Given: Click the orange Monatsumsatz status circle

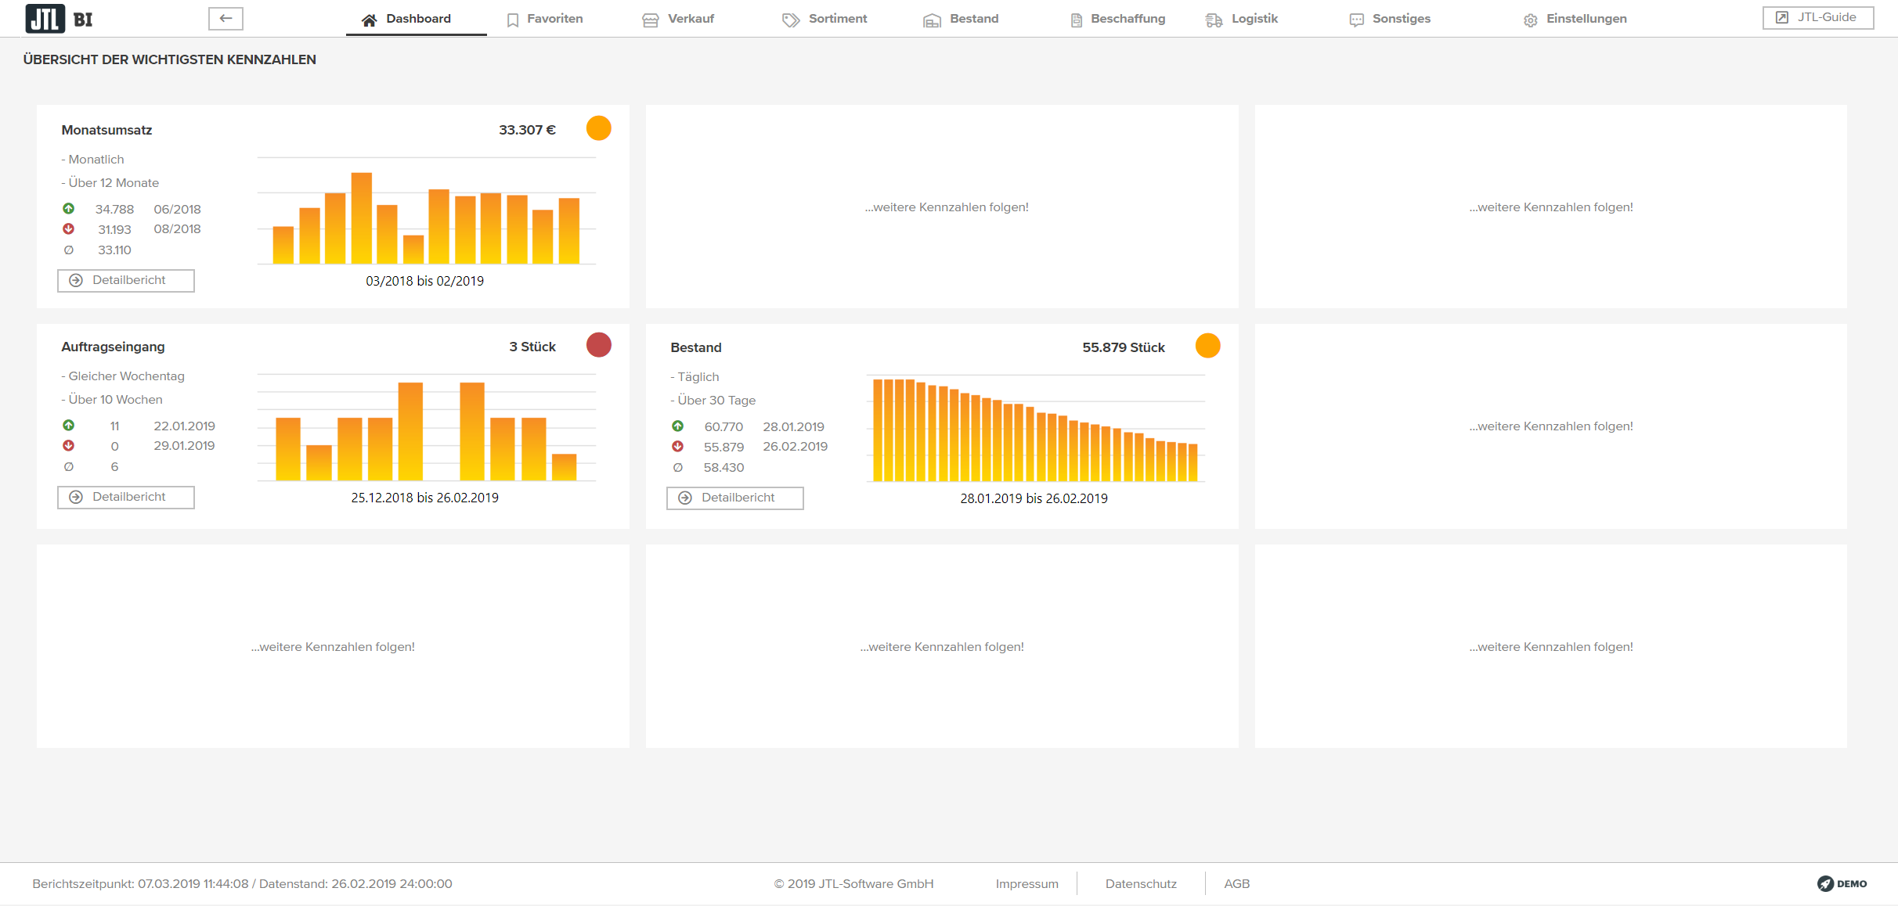Looking at the screenshot, I should (598, 128).
